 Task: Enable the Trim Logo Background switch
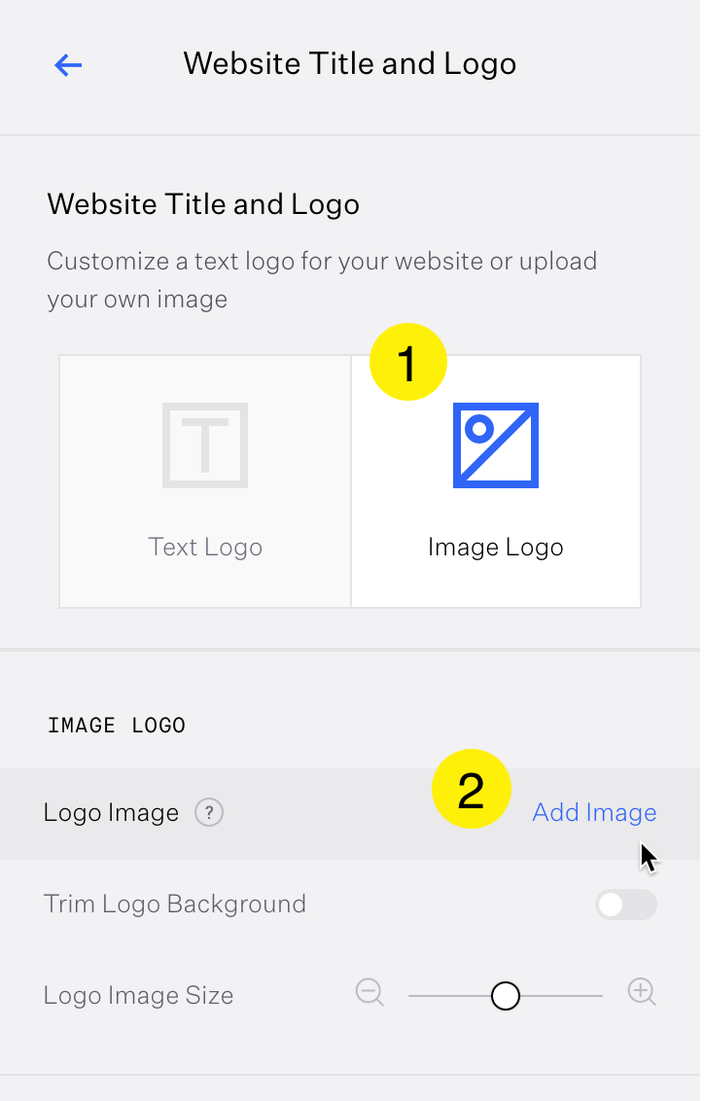pos(626,905)
